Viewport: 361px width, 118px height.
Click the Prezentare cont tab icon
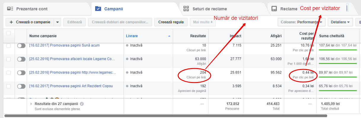point(10,9)
